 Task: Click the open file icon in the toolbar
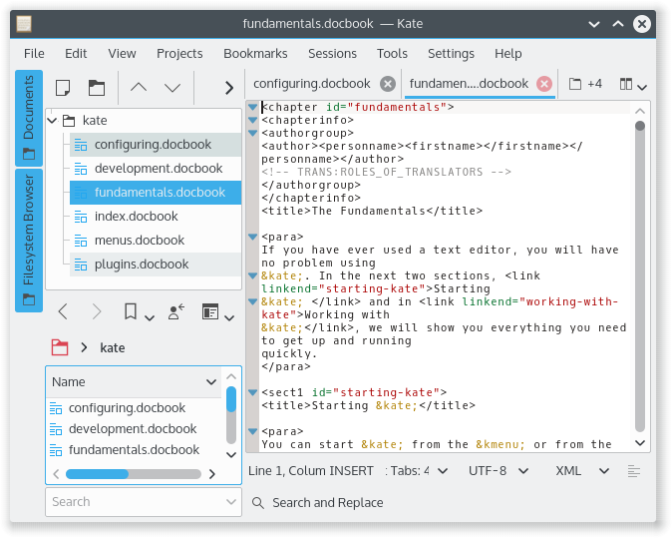tap(96, 87)
